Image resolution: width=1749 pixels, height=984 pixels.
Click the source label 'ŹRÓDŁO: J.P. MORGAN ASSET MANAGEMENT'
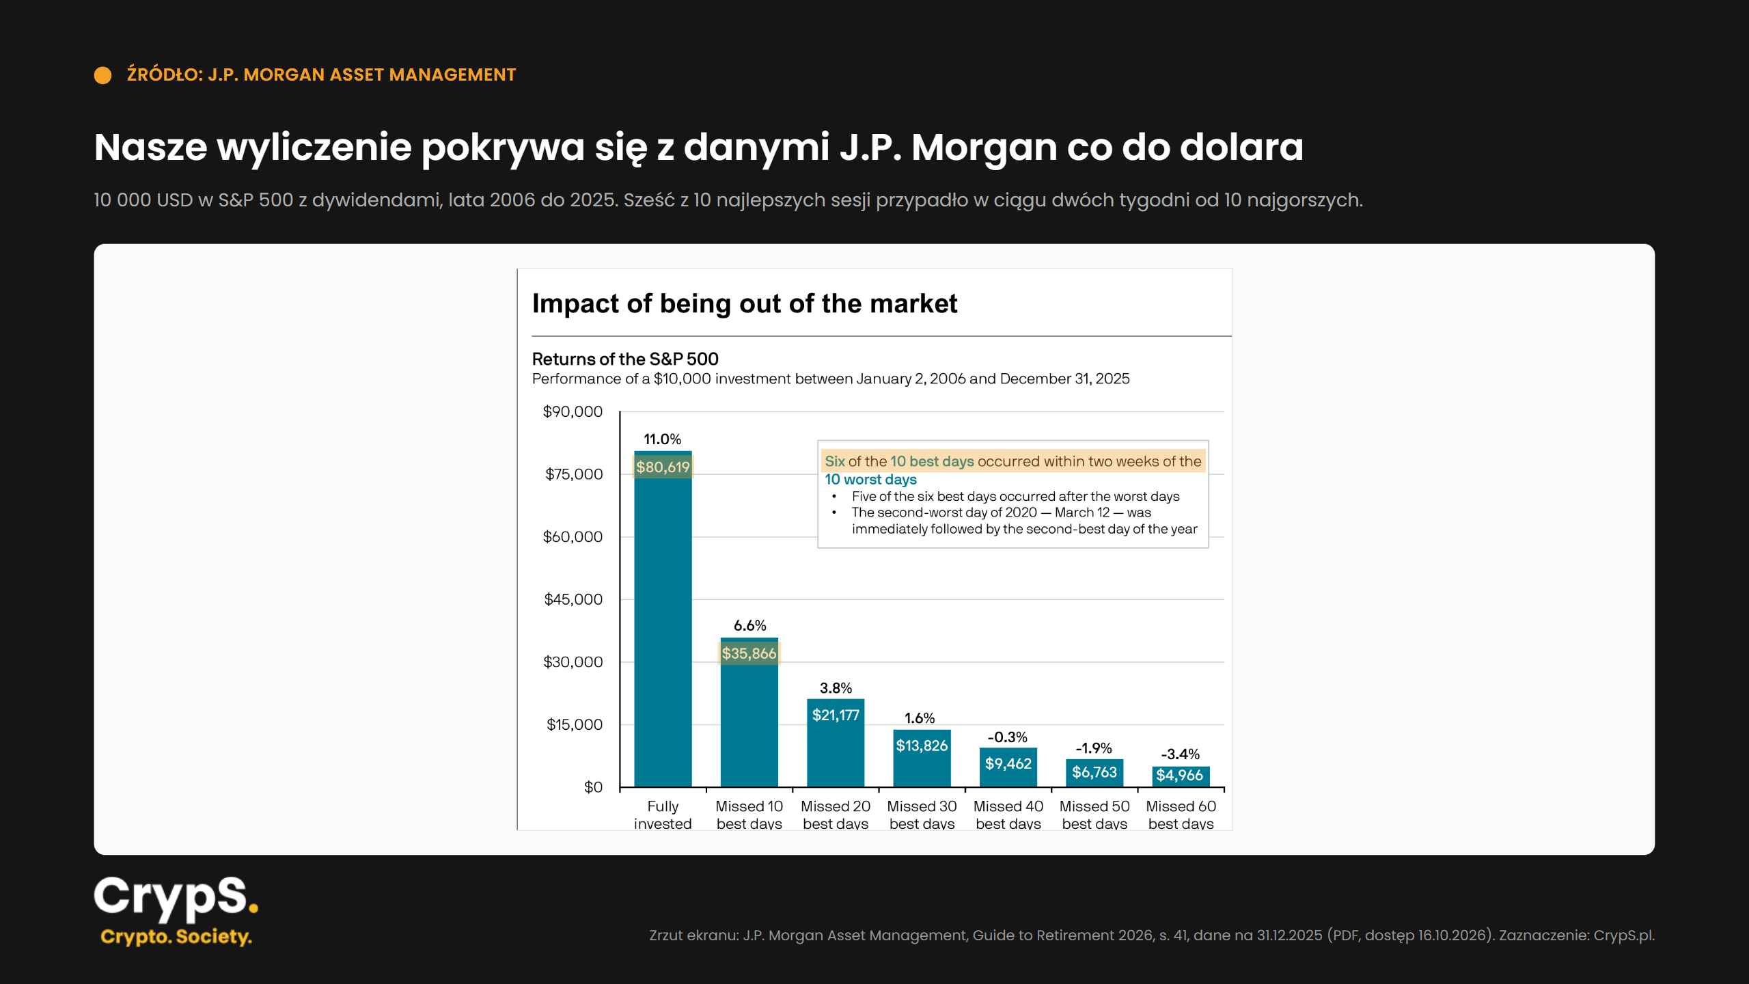[321, 74]
